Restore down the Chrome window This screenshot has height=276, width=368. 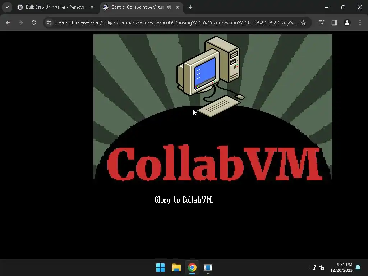click(x=343, y=7)
